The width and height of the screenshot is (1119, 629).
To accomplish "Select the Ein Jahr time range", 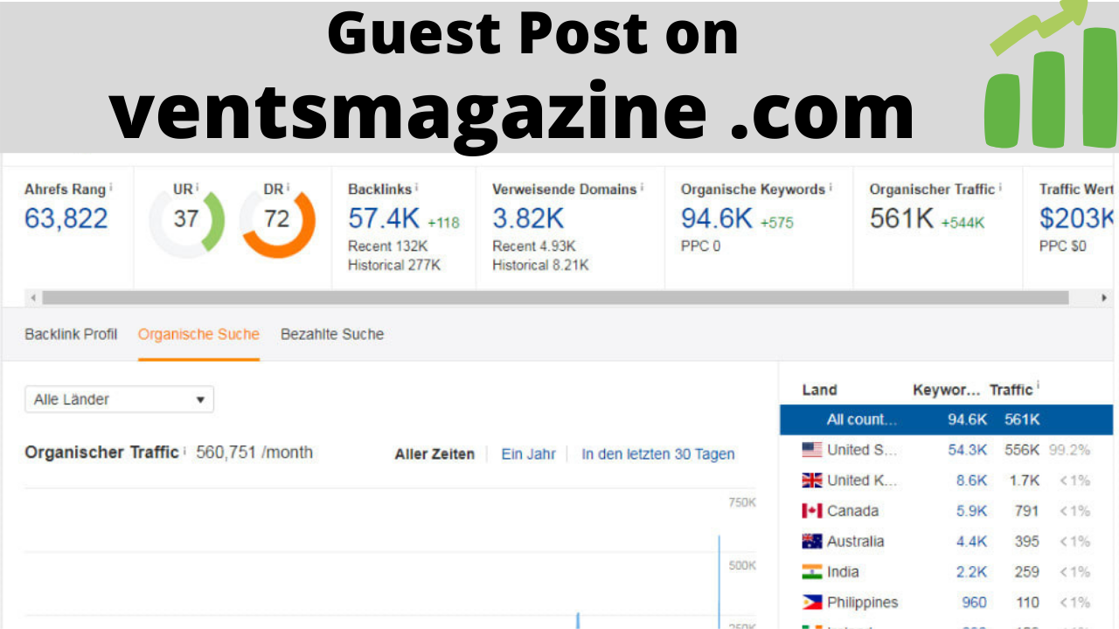I will (x=528, y=453).
